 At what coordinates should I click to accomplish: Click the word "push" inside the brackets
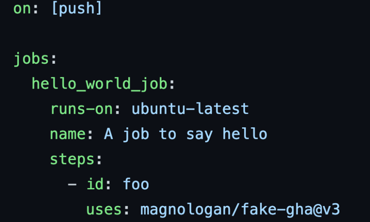[x=77, y=8]
